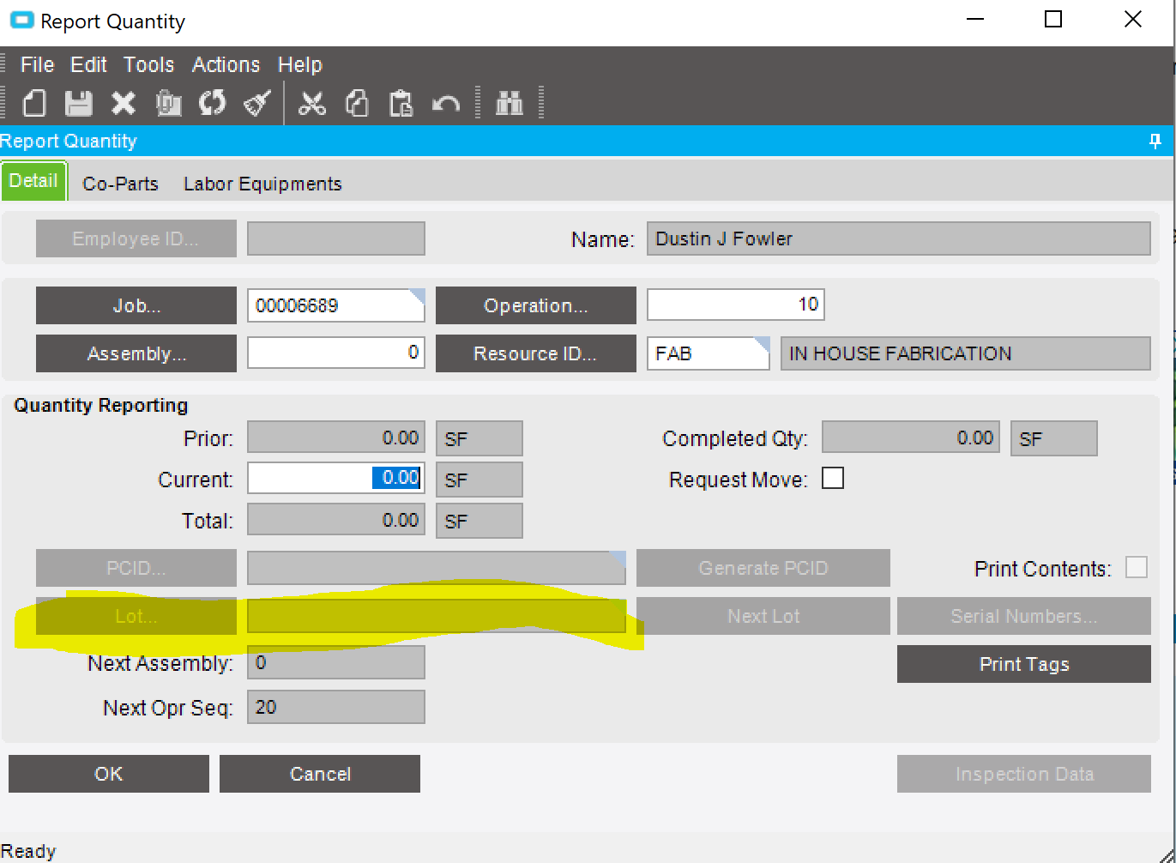The image size is (1176, 863).
Task: Click the Clear broom toolbar icon
Action: click(x=257, y=103)
